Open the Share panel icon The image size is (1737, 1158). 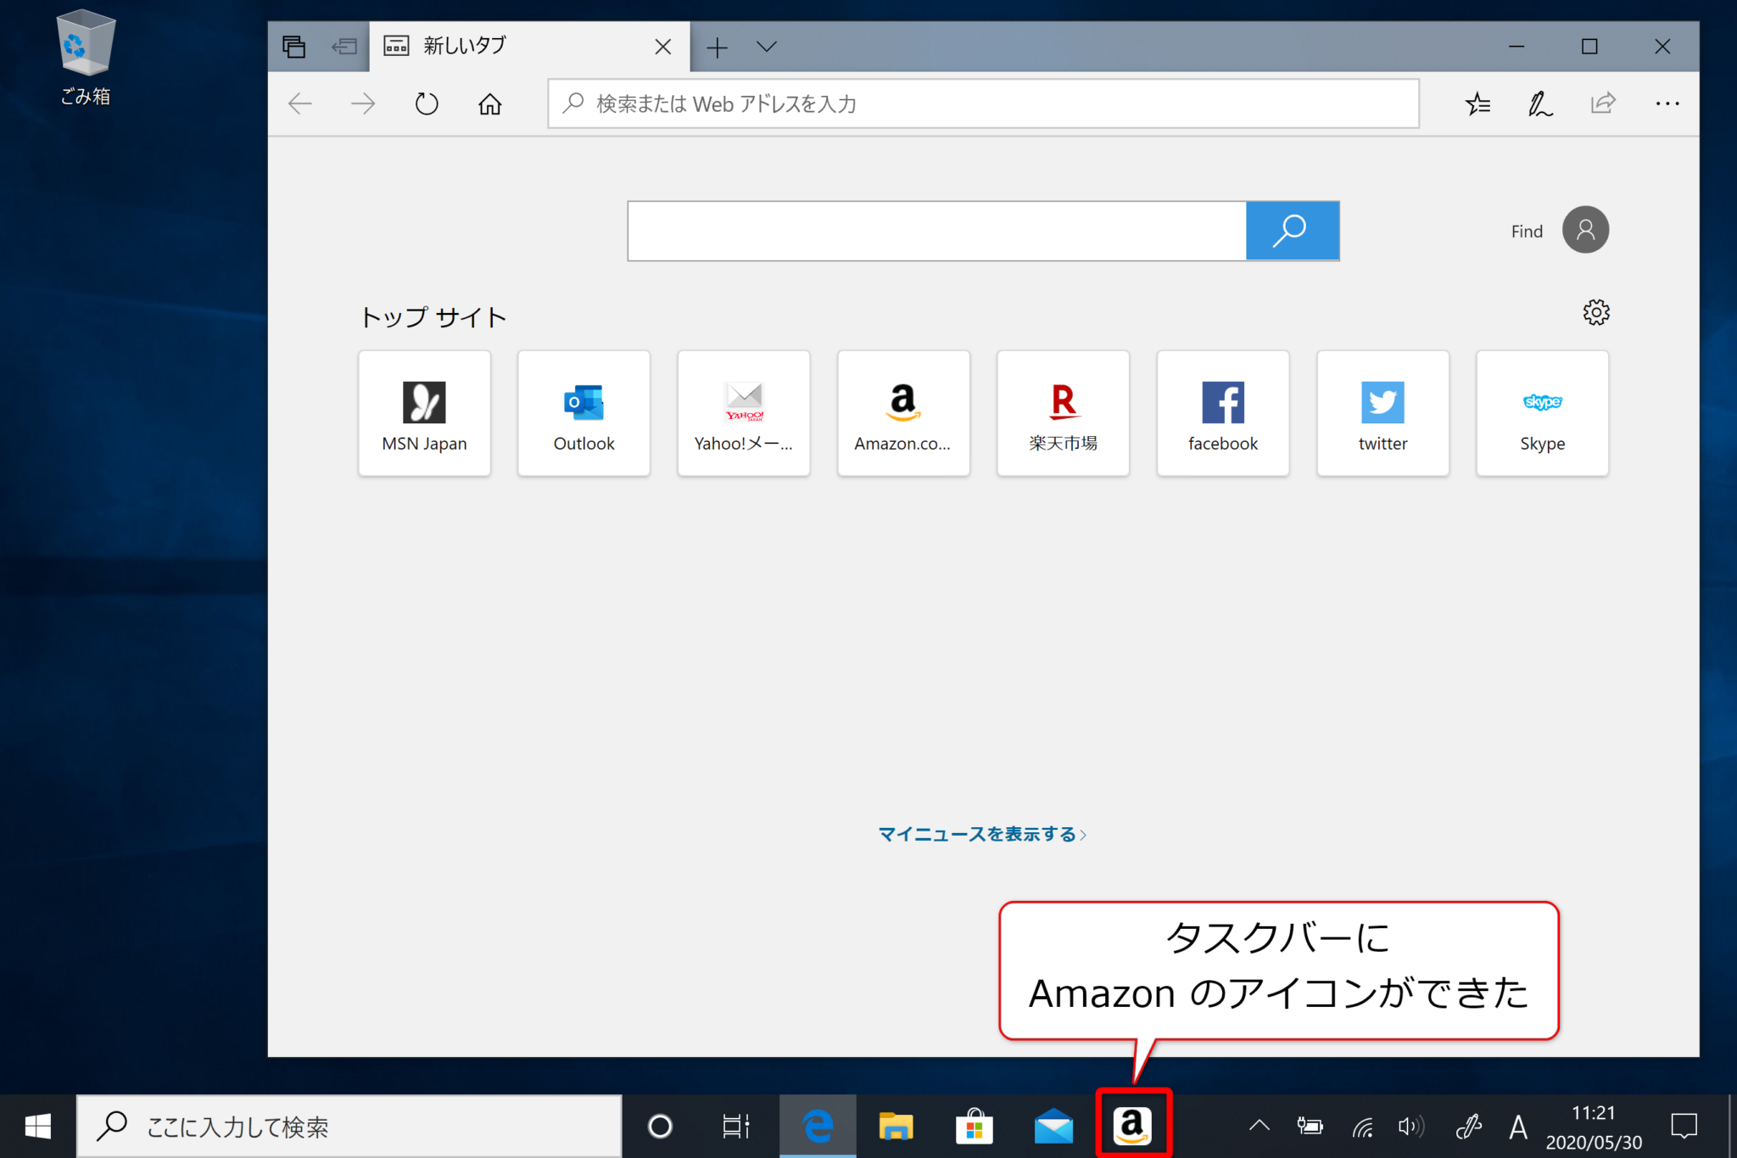1602,103
